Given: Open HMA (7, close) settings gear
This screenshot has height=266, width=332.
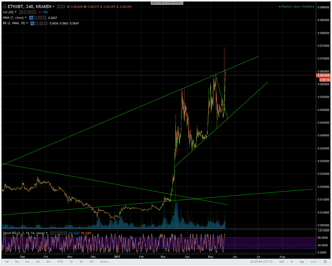Looking at the screenshot, I should point(36,18).
